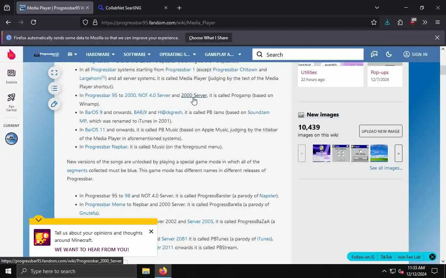446x278 pixels.
Task: Toggle dark mode with the moon icon
Action: coord(389,54)
